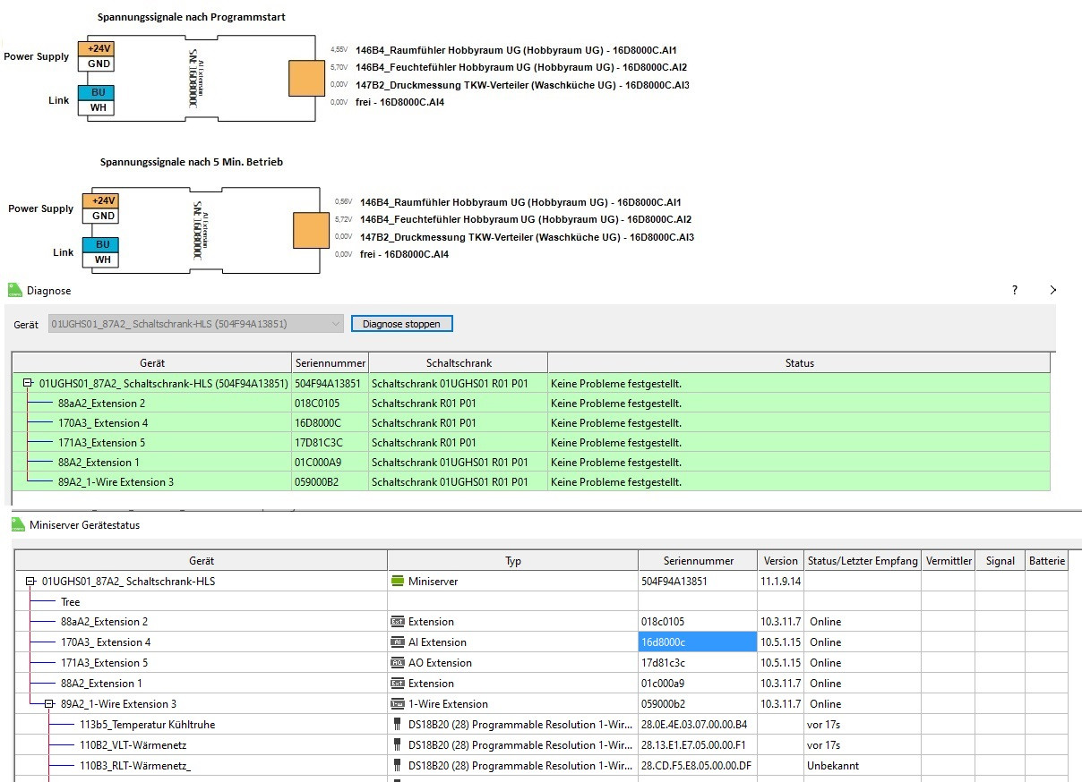The width and height of the screenshot is (1082, 782).
Task: Click the Diagnose window green icon
Action: click(x=14, y=290)
